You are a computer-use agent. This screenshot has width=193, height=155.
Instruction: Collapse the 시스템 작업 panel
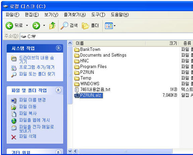pos(58,48)
